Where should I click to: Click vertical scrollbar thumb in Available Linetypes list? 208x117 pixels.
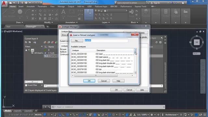pos(135,53)
